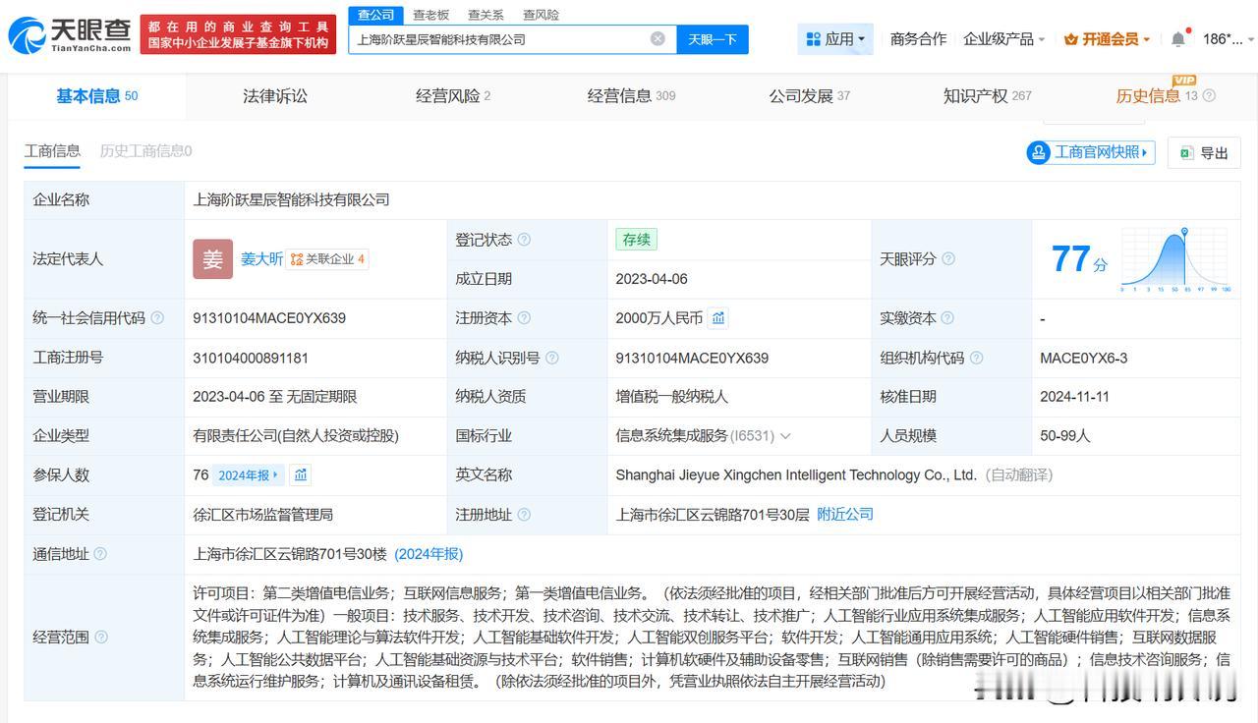Click the 天眼评分 distribution chart thumbnail
The height and width of the screenshot is (723, 1258).
click(1175, 259)
